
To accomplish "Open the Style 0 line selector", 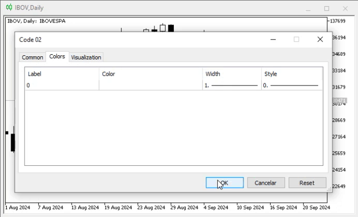I will [292, 85].
